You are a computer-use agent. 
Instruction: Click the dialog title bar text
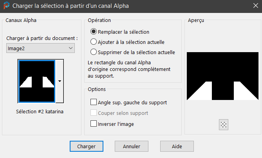(x=70, y=6)
